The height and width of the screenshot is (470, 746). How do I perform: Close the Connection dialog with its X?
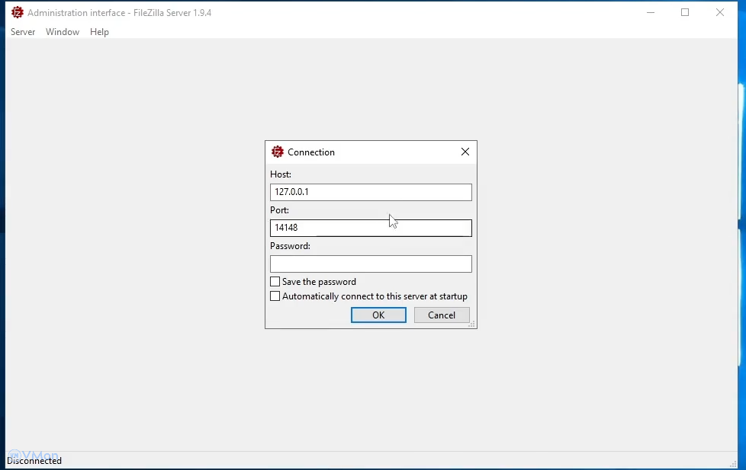[x=465, y=152]
